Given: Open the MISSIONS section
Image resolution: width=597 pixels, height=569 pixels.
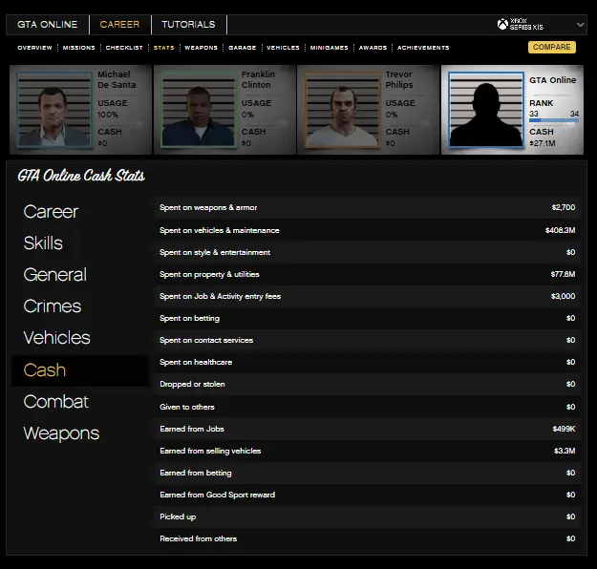Looking at the screenshot, I should coord(78,48).
